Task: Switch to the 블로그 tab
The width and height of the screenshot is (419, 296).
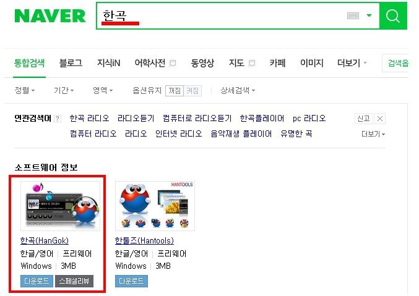Action: pyautogui.click(x=71, y=63)
